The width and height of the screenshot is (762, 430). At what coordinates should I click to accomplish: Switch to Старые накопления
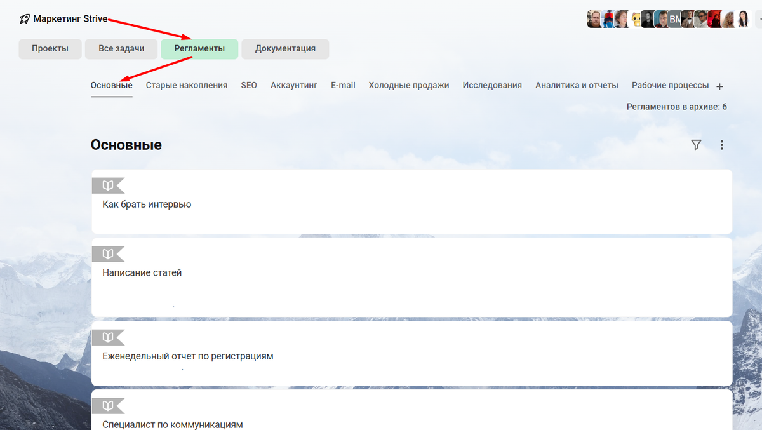(x=186, y=85)
